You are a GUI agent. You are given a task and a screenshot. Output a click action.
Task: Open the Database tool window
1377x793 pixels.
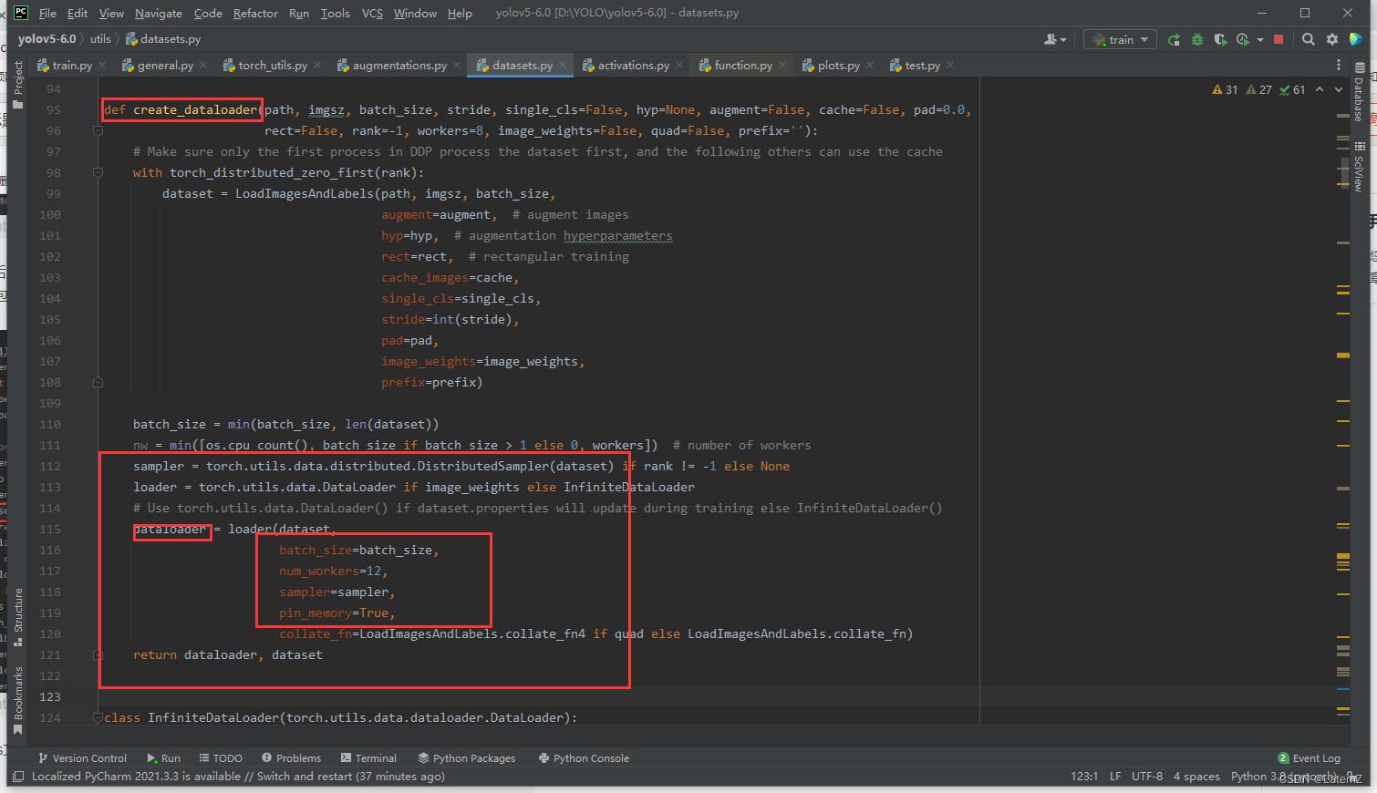click(x=1359, y=92)
